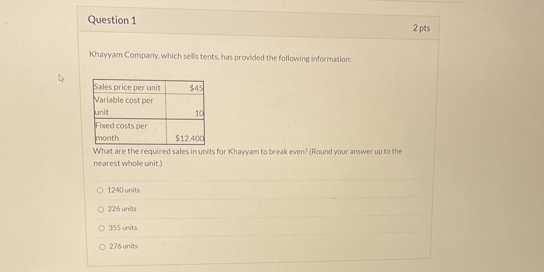Click the Question 1 heading

[x=113, y=20]
